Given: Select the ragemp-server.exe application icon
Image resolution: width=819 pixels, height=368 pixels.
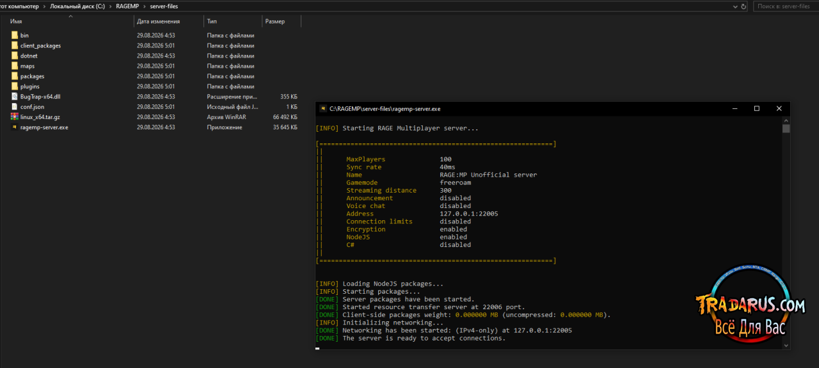Looking at the screenshot, I should [x=15, y=127].
